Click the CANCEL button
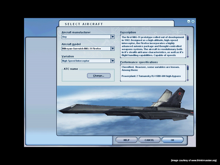 pyautogui.click(x=149, y=140)
